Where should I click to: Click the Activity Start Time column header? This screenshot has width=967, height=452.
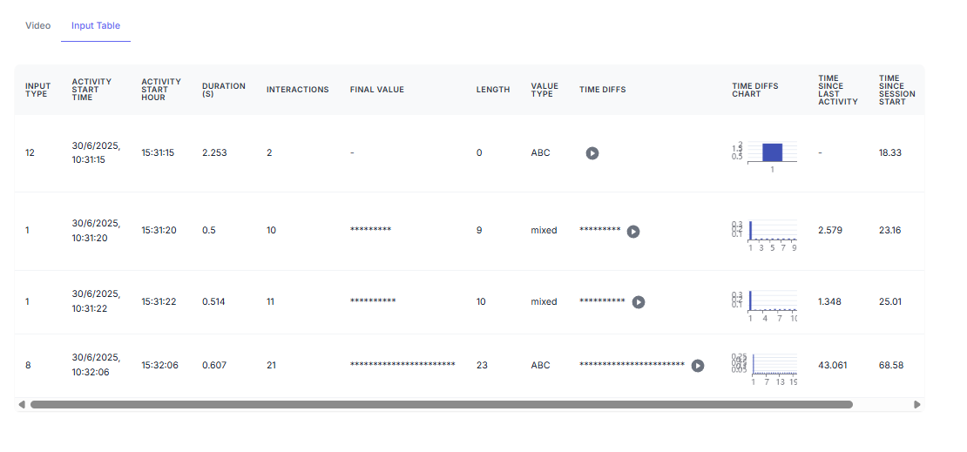[x=91, y=90]
